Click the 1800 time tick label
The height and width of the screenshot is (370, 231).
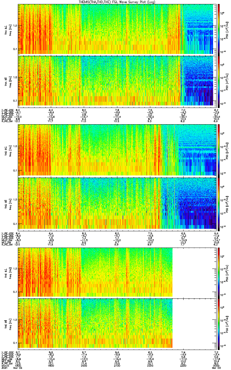(18, 365)
